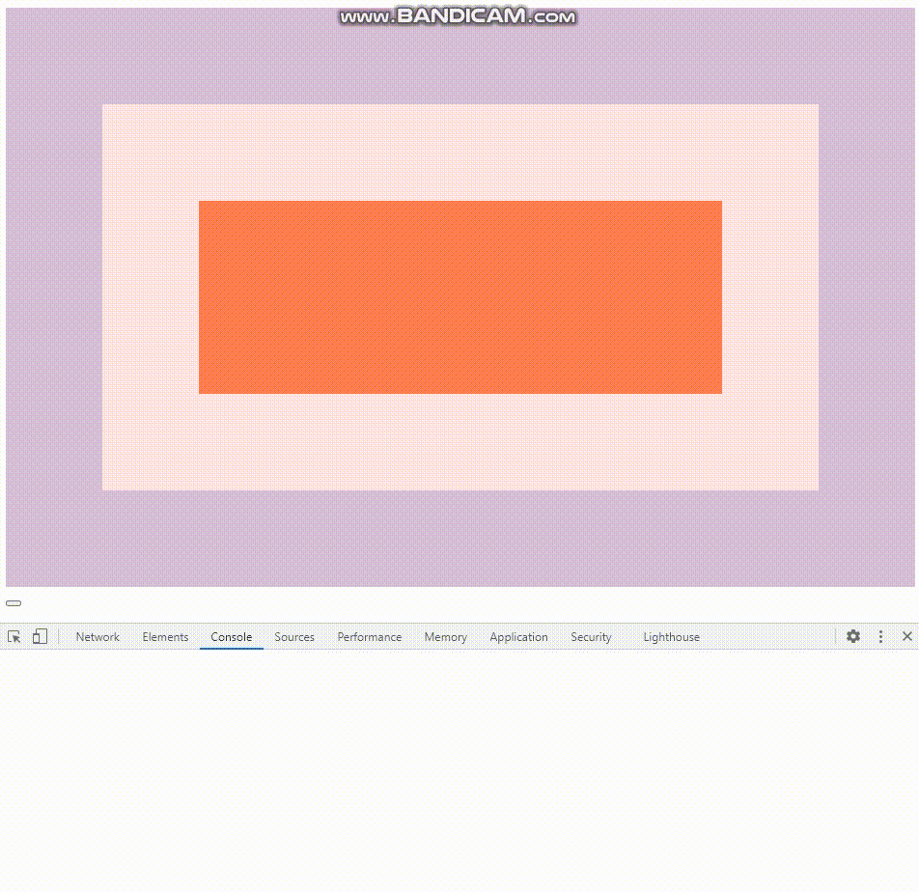The width and height of the screenshot is (919, 892).
Task: Click the small button above DevTools
Action: (14, 602)
